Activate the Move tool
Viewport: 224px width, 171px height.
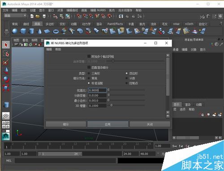coord(6,71)
